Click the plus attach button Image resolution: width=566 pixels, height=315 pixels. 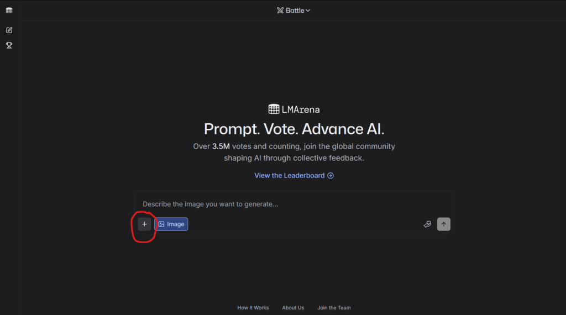coord(144,224)
